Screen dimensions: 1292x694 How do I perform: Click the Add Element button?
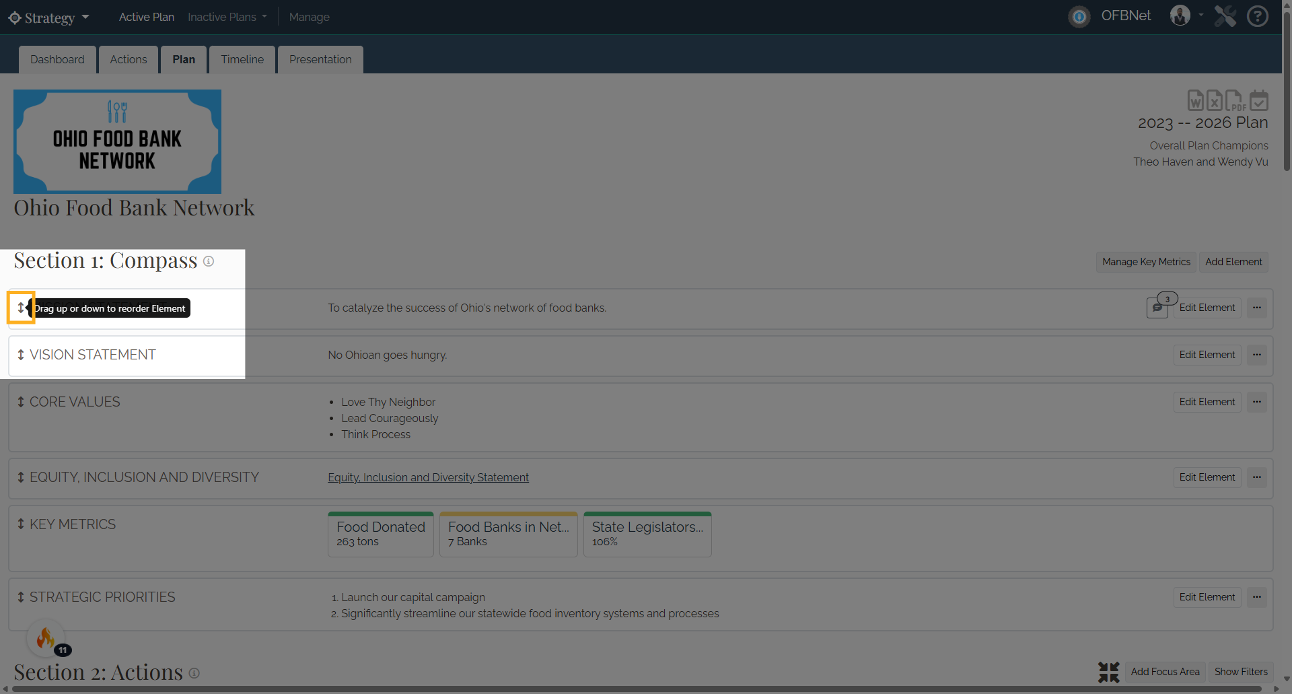click(1233, 262)
